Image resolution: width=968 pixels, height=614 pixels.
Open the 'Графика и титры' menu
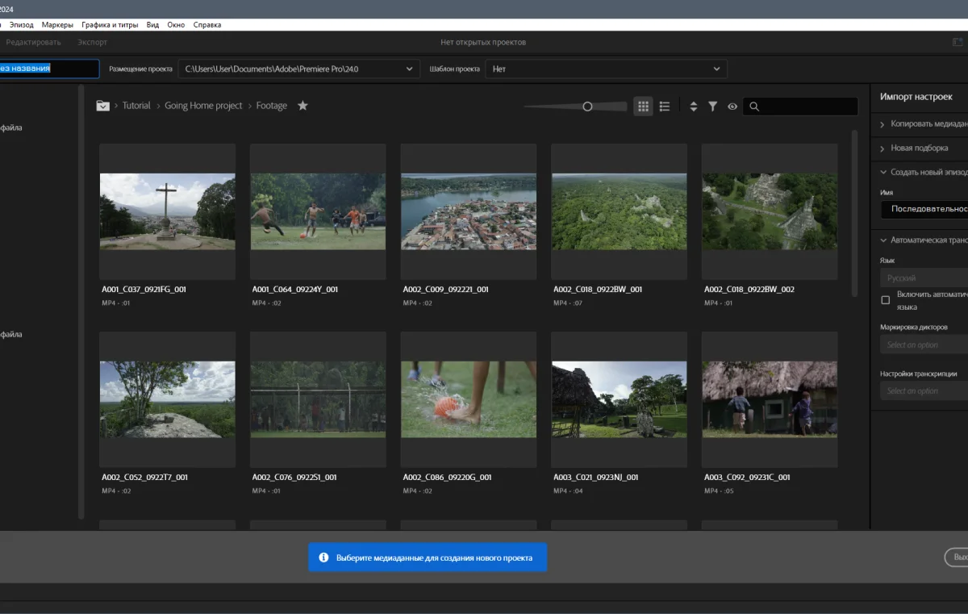click(111, 25)
